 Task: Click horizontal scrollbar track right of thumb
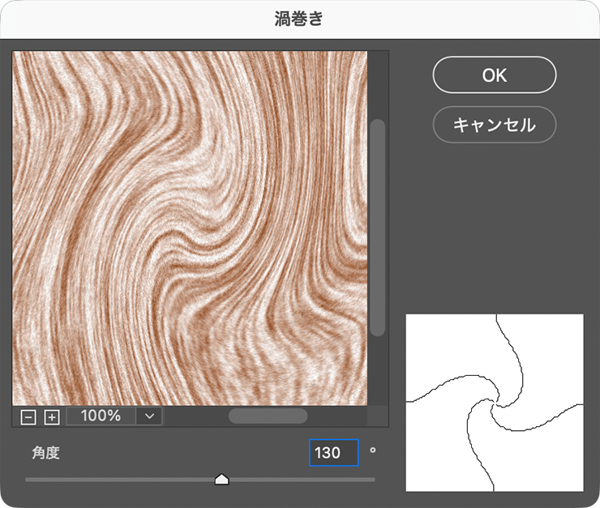[336, 416]
